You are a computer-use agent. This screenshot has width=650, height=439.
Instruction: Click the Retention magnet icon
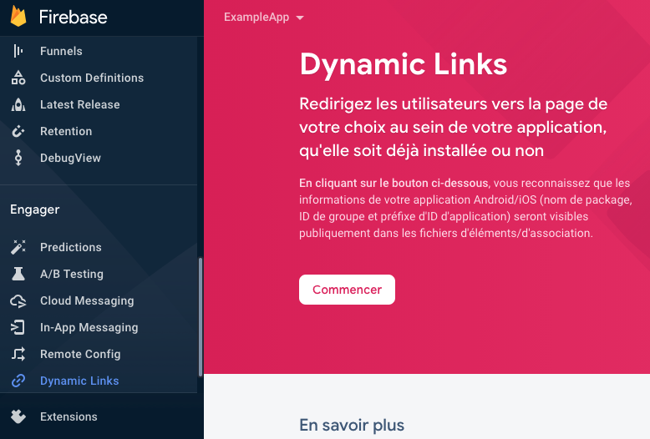(x=18, y=131)
